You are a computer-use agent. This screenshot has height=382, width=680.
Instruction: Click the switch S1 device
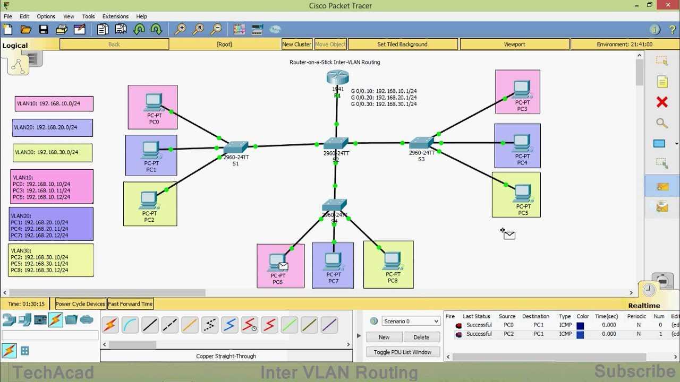pyautogui.click(x=236, y=147)
